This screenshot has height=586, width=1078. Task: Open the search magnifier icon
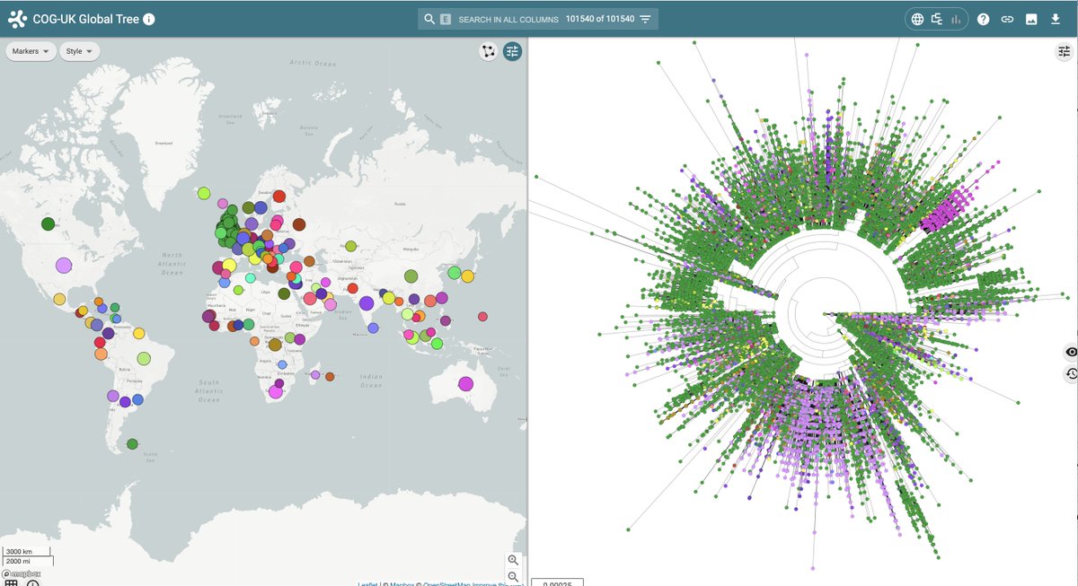(x=429, y=18)
